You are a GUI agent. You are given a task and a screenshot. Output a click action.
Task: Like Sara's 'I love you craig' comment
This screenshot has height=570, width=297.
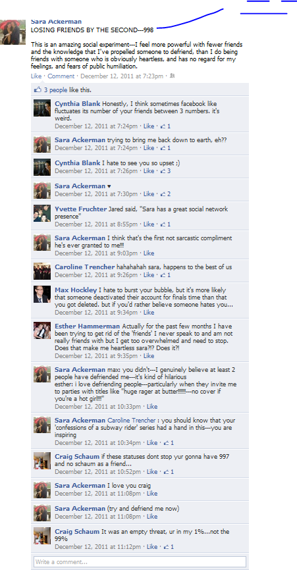(152, 494)
